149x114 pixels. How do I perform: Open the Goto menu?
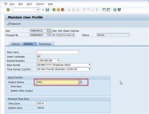pyautogui.click(x=29, y=4)
